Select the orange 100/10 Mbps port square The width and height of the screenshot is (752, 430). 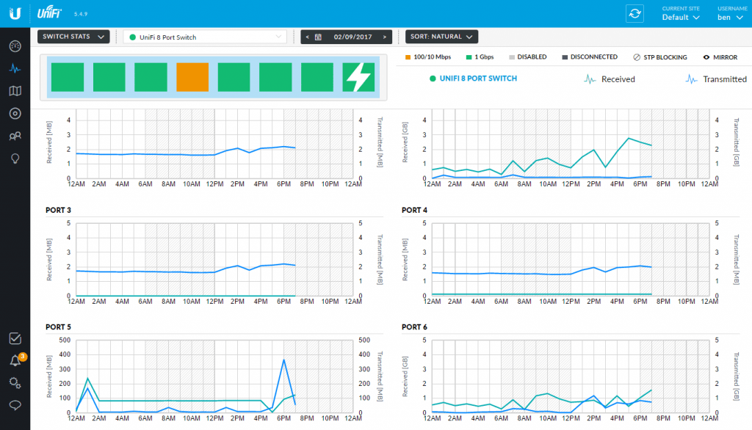(x=193, y=77)
